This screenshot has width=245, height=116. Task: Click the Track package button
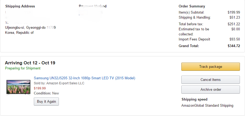click(x=210, y=67)
